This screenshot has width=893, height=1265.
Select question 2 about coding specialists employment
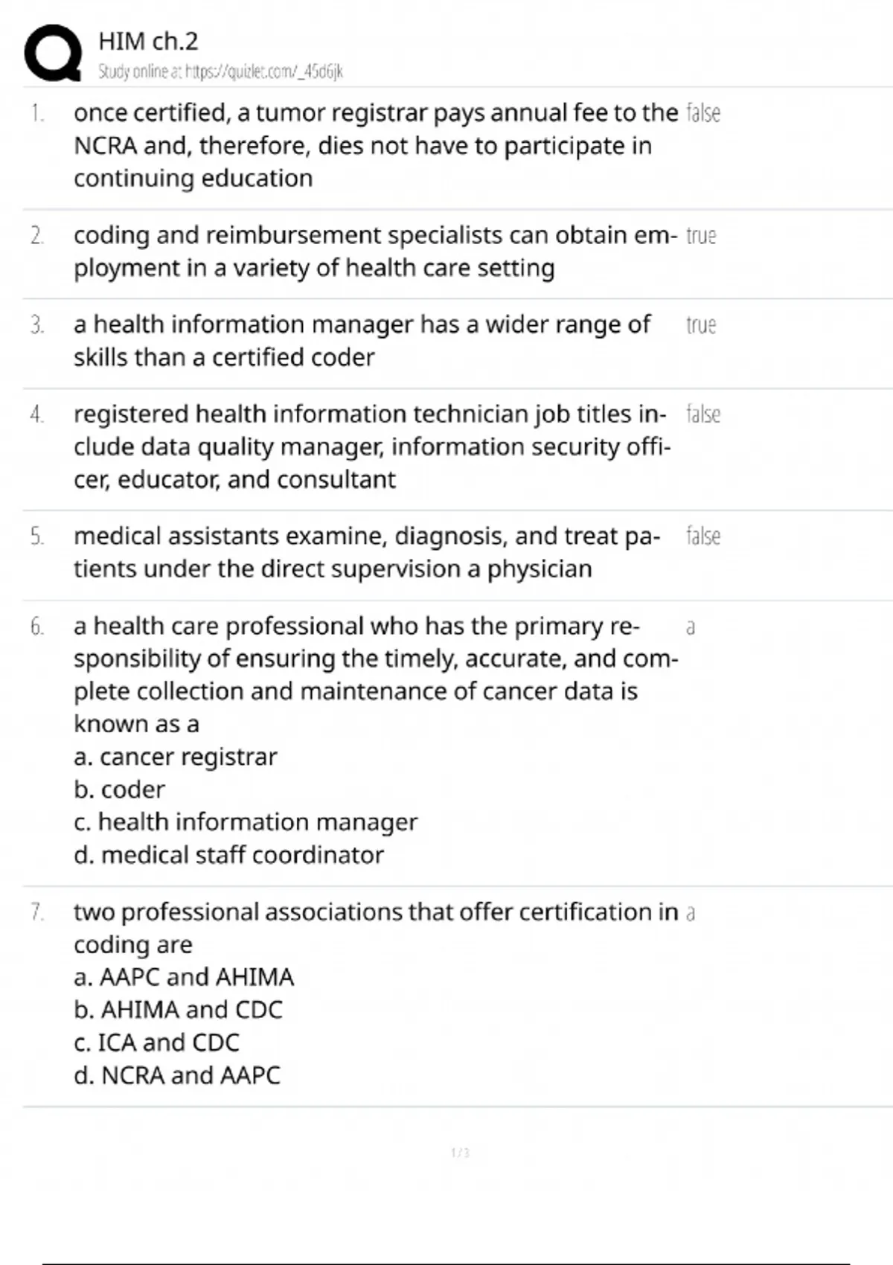(x=375, y=252)
